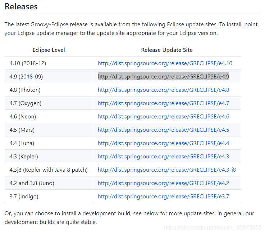The image size is (265, 234).
Task: Open the e4.3-j8 update site link
Action: coord(167,170)
